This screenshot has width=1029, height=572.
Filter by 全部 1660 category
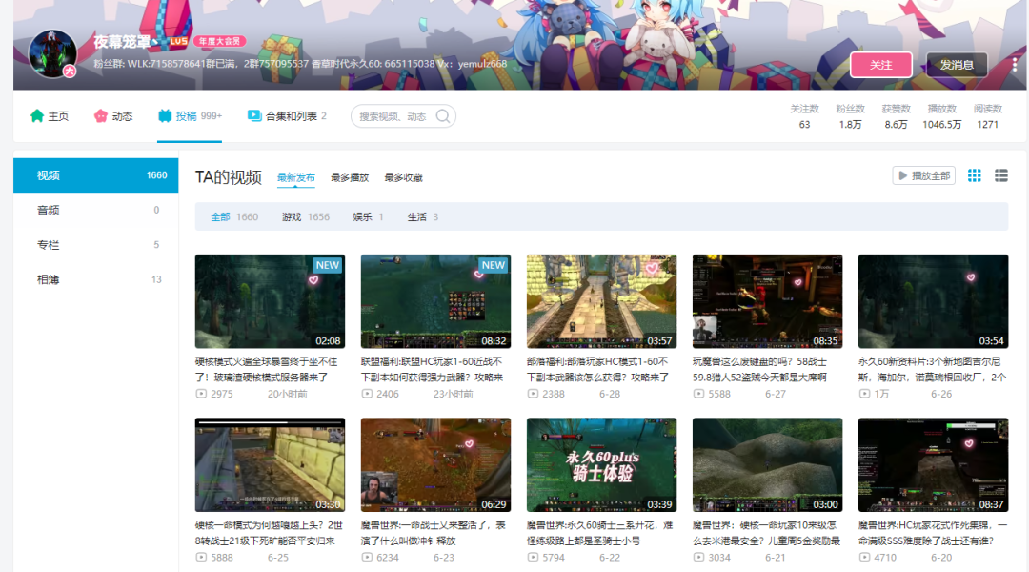pyautogui.click(x=234, y=216)
